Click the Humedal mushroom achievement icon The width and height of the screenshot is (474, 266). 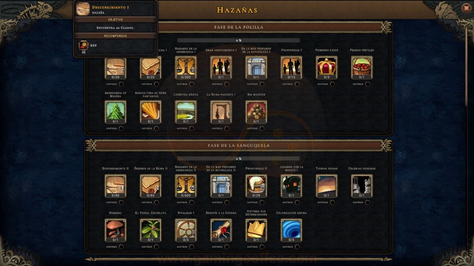tap(116, 230)
